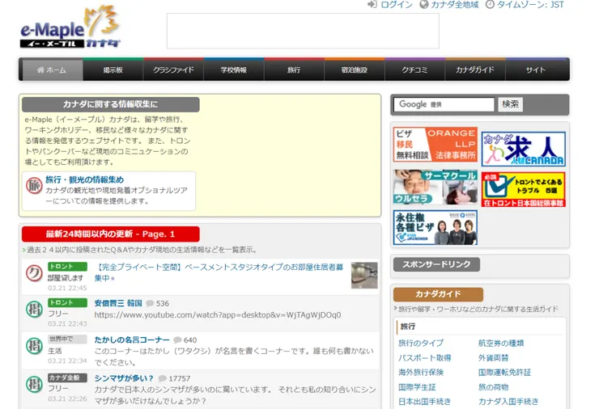The width and height of the screenshot is (599, 409).
Task: Open the トロントでよくあるトラブル banner
Action: [x=524, y=190]
